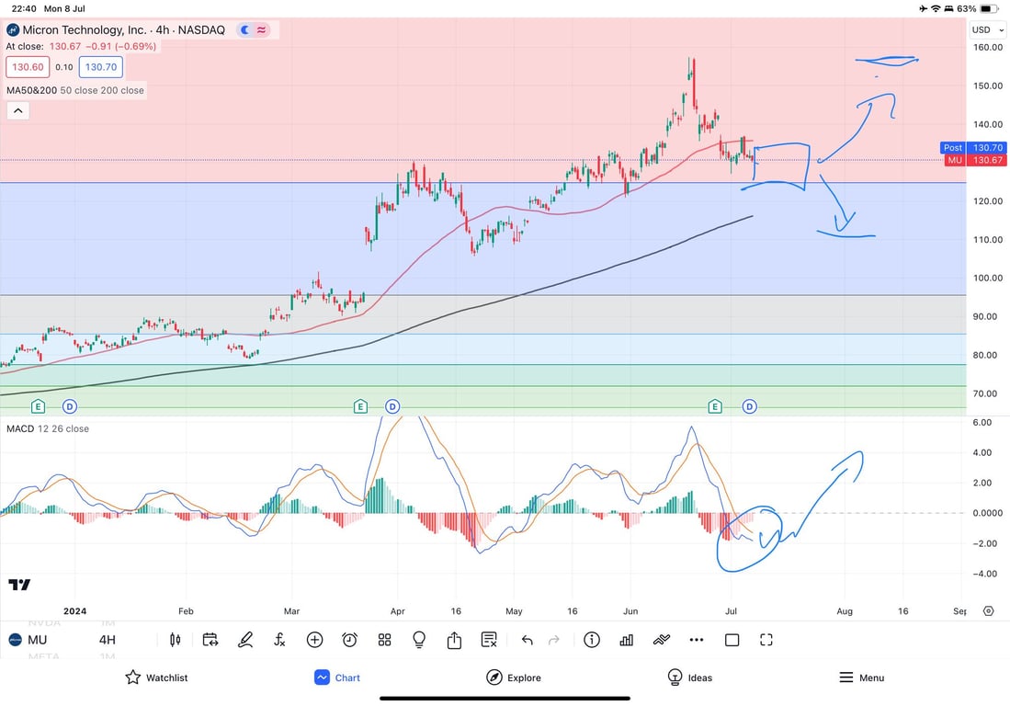This screenshot has height=706, width=1010.
Task: Toggle the pink approx-equal status badge
Action: [262, 29]
